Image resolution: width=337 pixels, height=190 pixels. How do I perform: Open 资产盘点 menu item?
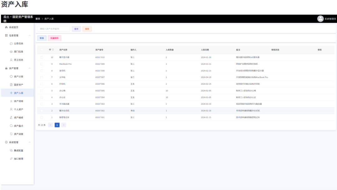[x=17, y=126]
